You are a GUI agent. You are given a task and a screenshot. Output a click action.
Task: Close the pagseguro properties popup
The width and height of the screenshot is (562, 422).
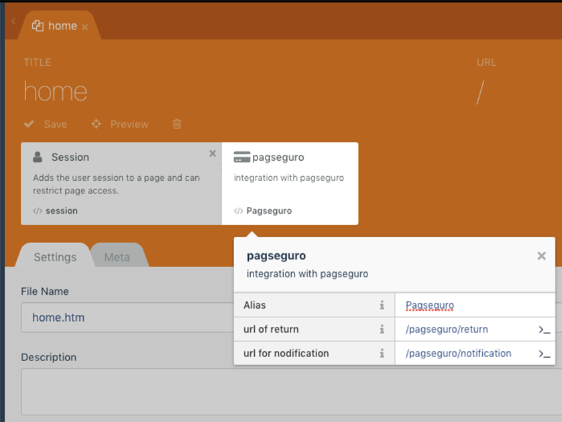tap(542, 256)
